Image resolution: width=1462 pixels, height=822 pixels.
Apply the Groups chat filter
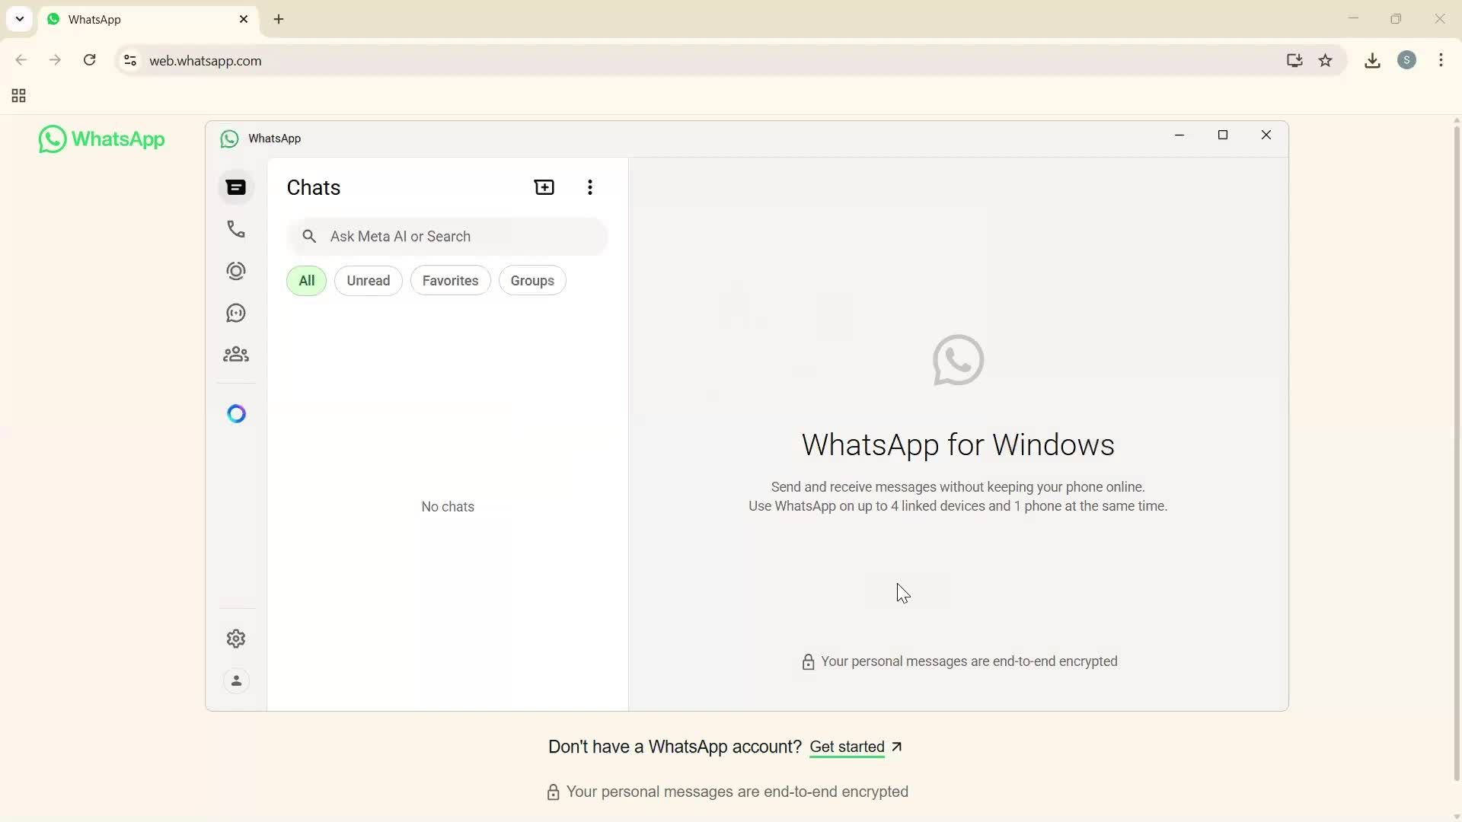click(x=532, y=280)
